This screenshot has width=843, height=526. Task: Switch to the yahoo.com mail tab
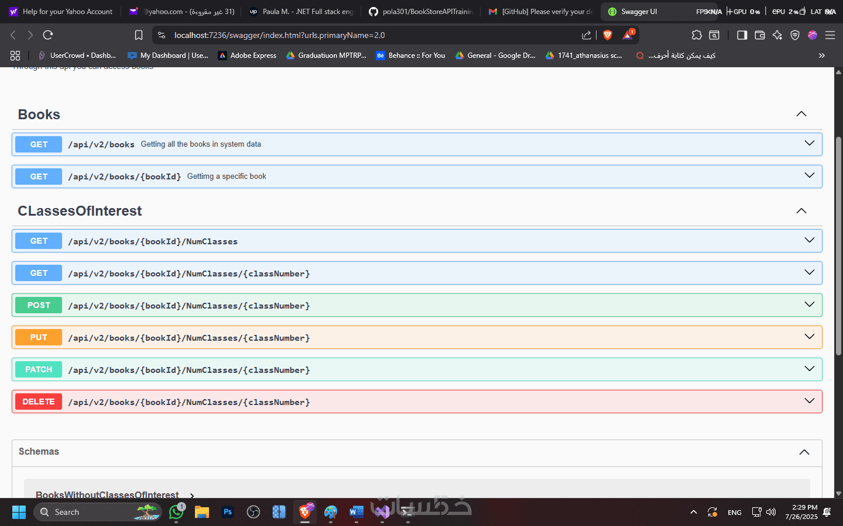[182, 12]
